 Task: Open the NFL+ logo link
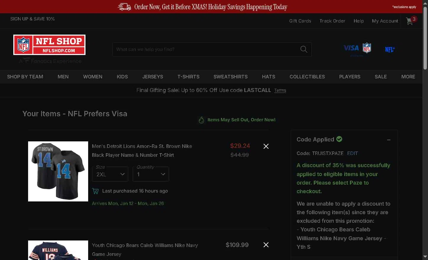click(x=390, y=49)
